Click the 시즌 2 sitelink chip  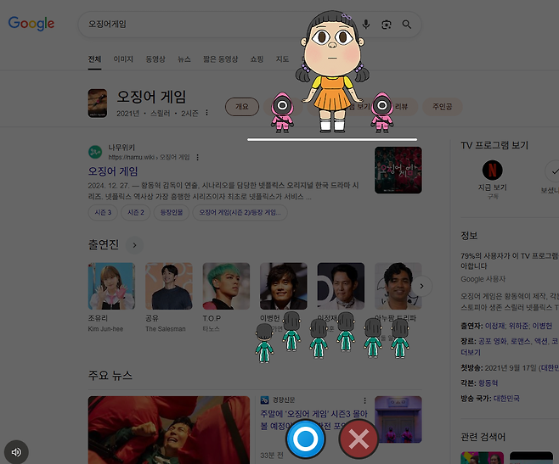pos(135,212)
